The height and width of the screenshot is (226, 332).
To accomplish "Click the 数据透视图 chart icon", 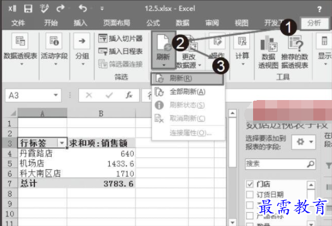I will pos(268,44).
